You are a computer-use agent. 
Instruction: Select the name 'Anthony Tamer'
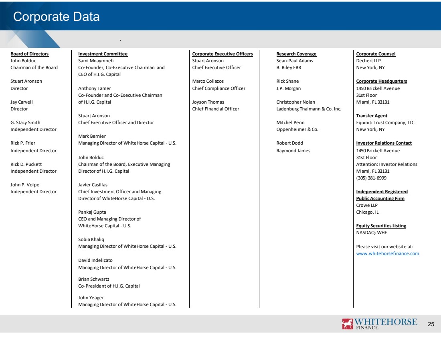[x=95, y=88]
